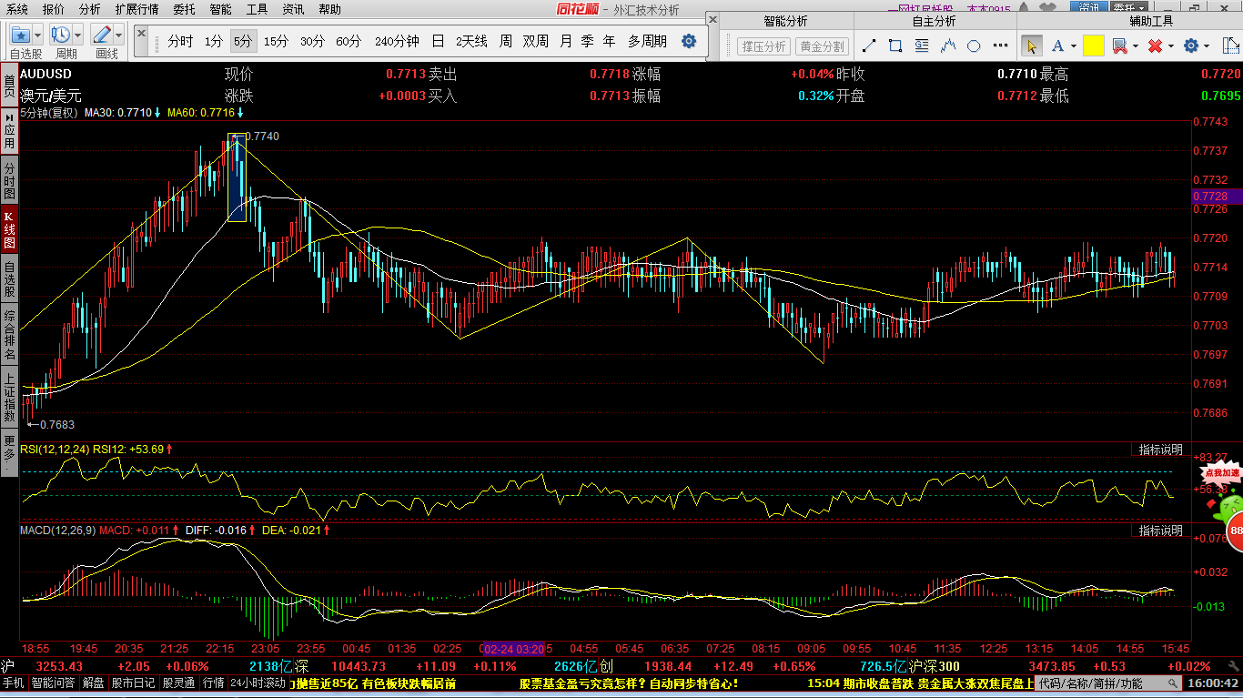
Task: Open the 分时图 sidebar tab
Action: (x=9, y=180)
